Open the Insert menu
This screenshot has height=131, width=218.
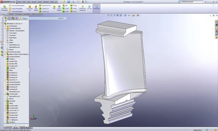tap(34, 2)
